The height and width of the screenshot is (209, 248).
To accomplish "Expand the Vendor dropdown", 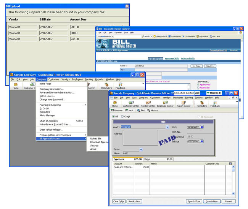I will (x=167, y=127).
